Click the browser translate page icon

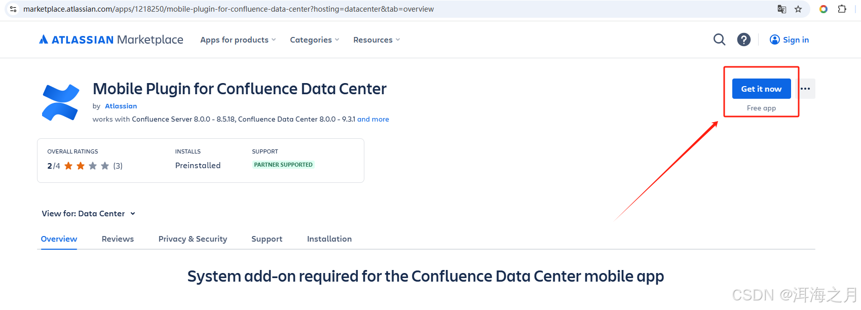point(782,9)
